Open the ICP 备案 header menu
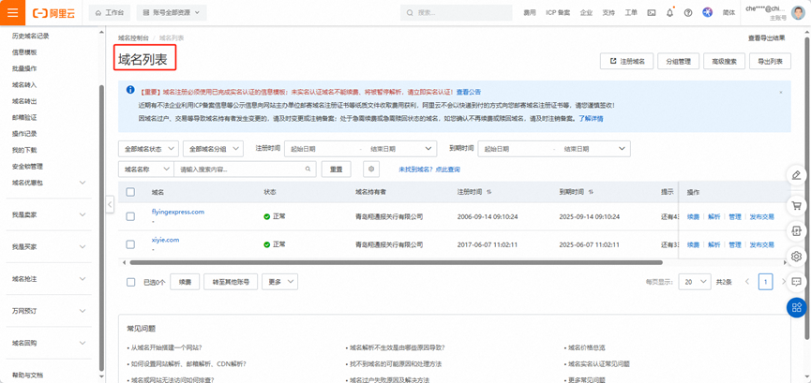This screenshot has height=383, width=811. point(558,13)
